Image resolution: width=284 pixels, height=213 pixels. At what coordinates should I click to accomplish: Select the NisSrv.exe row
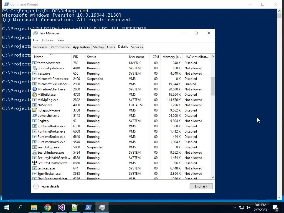[121, 105]
